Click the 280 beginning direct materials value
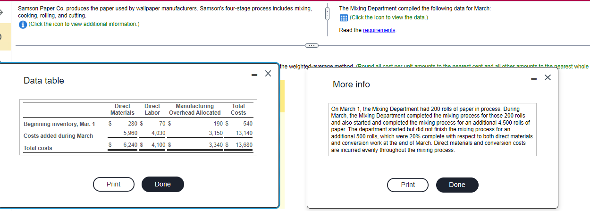590x211 pixels. click(x=132, y=124)
